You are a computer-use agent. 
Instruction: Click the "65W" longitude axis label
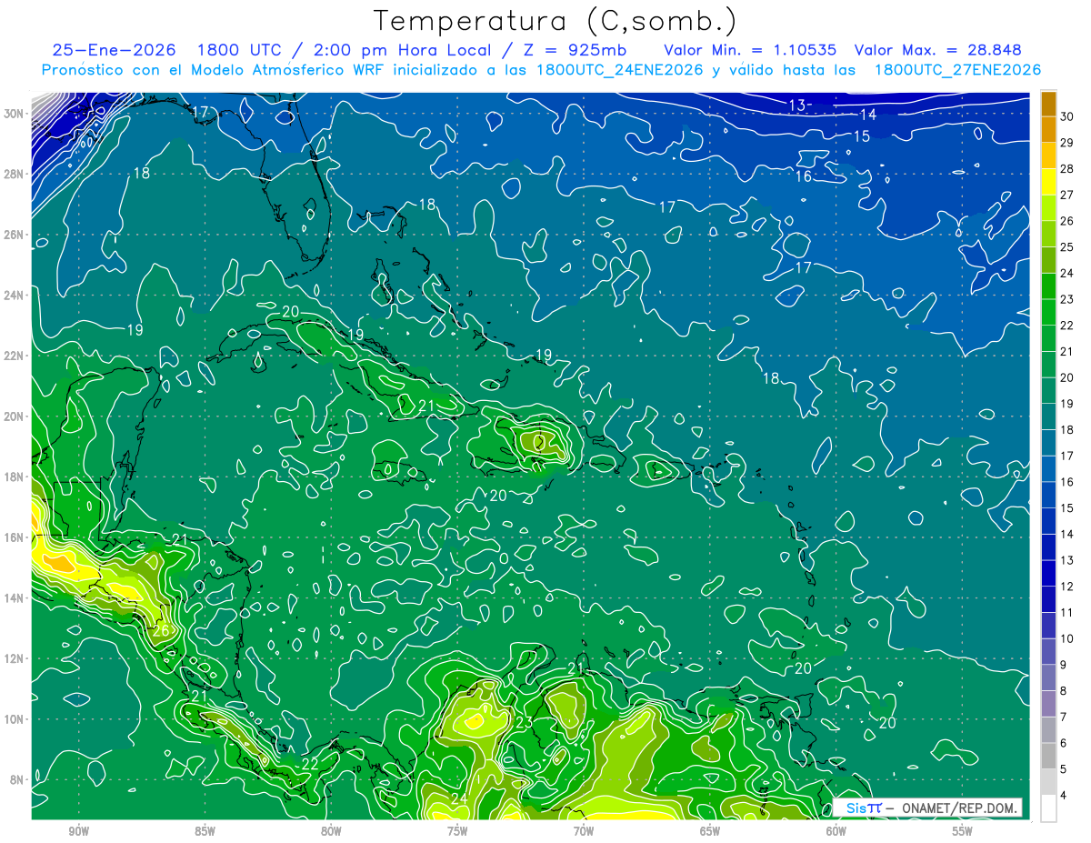click(x=710, y=832)
